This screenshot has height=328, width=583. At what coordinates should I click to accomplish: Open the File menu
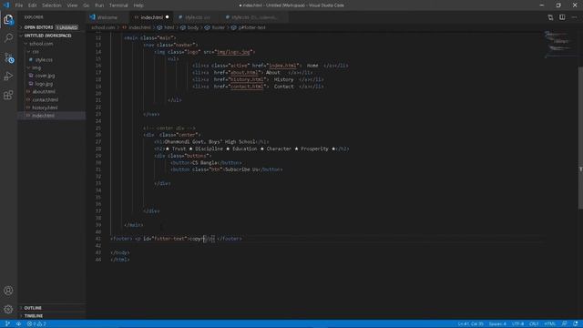click(x=19, y=5)
